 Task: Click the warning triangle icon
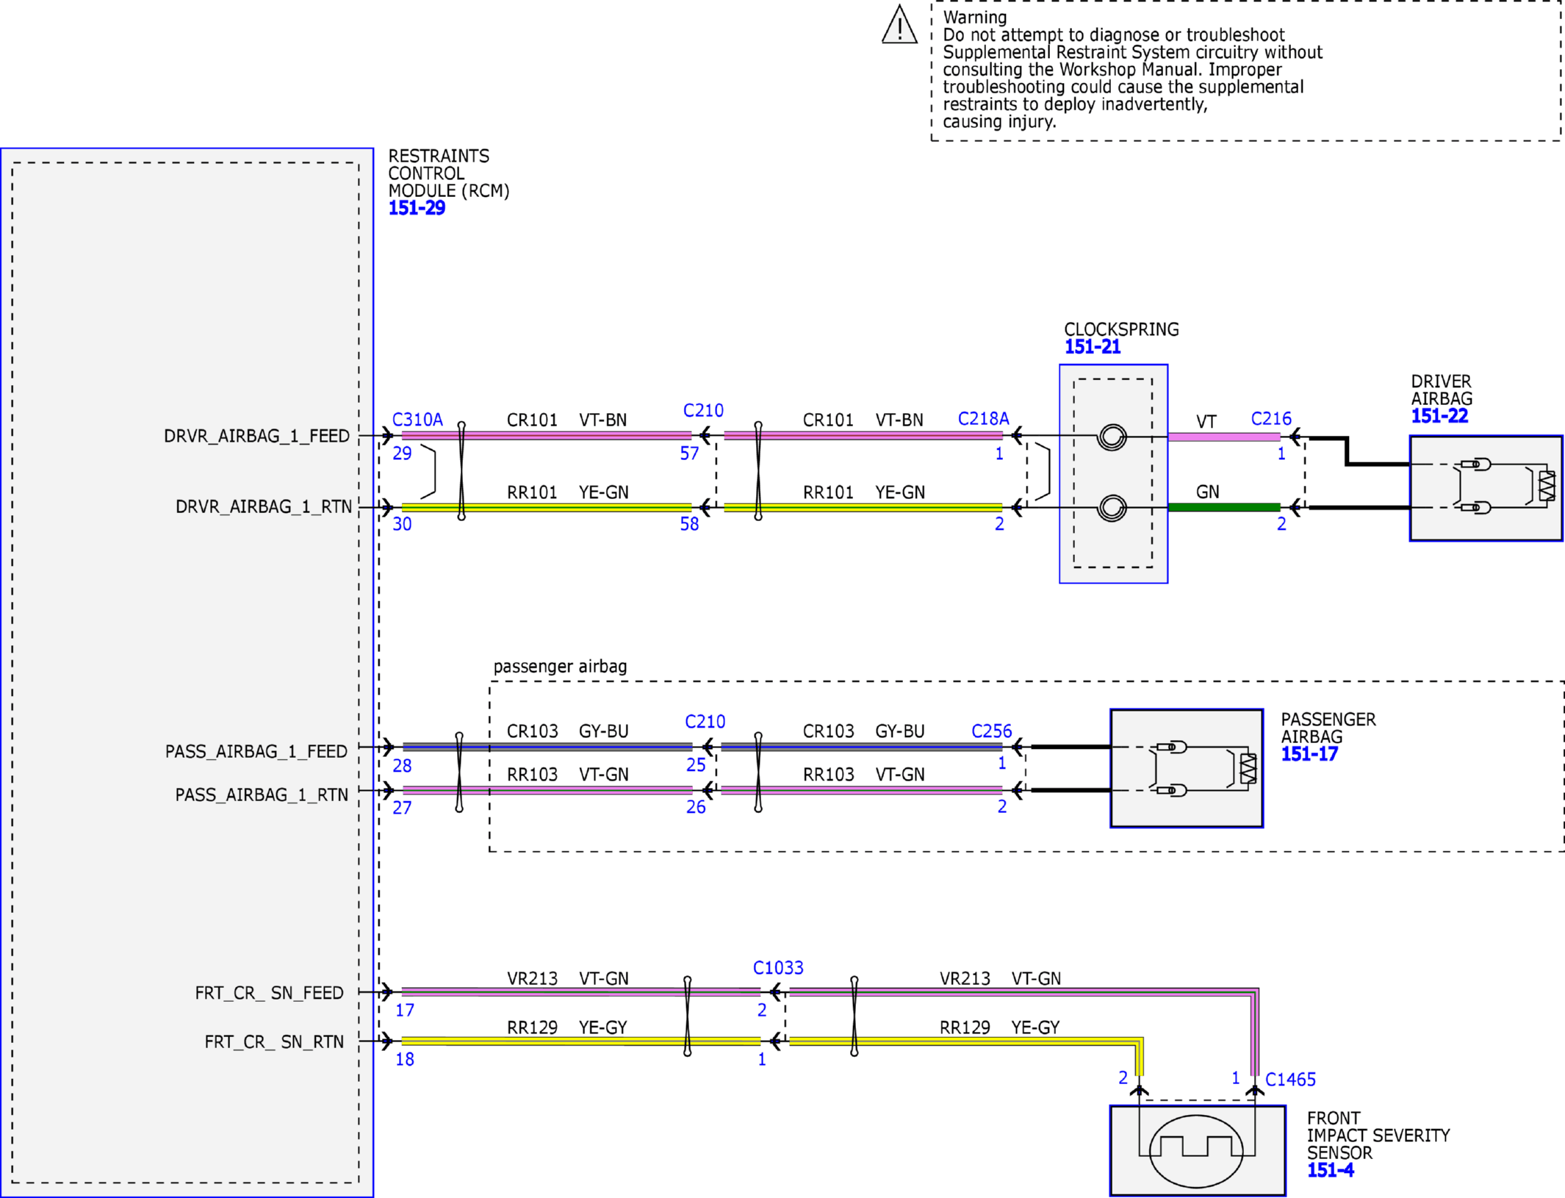click(899, 25)
